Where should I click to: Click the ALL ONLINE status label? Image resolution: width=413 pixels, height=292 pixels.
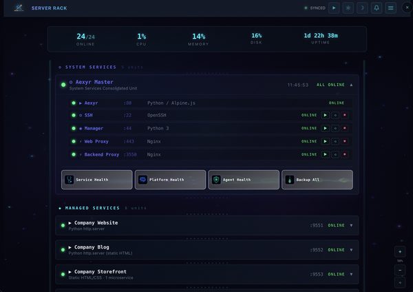330,85
